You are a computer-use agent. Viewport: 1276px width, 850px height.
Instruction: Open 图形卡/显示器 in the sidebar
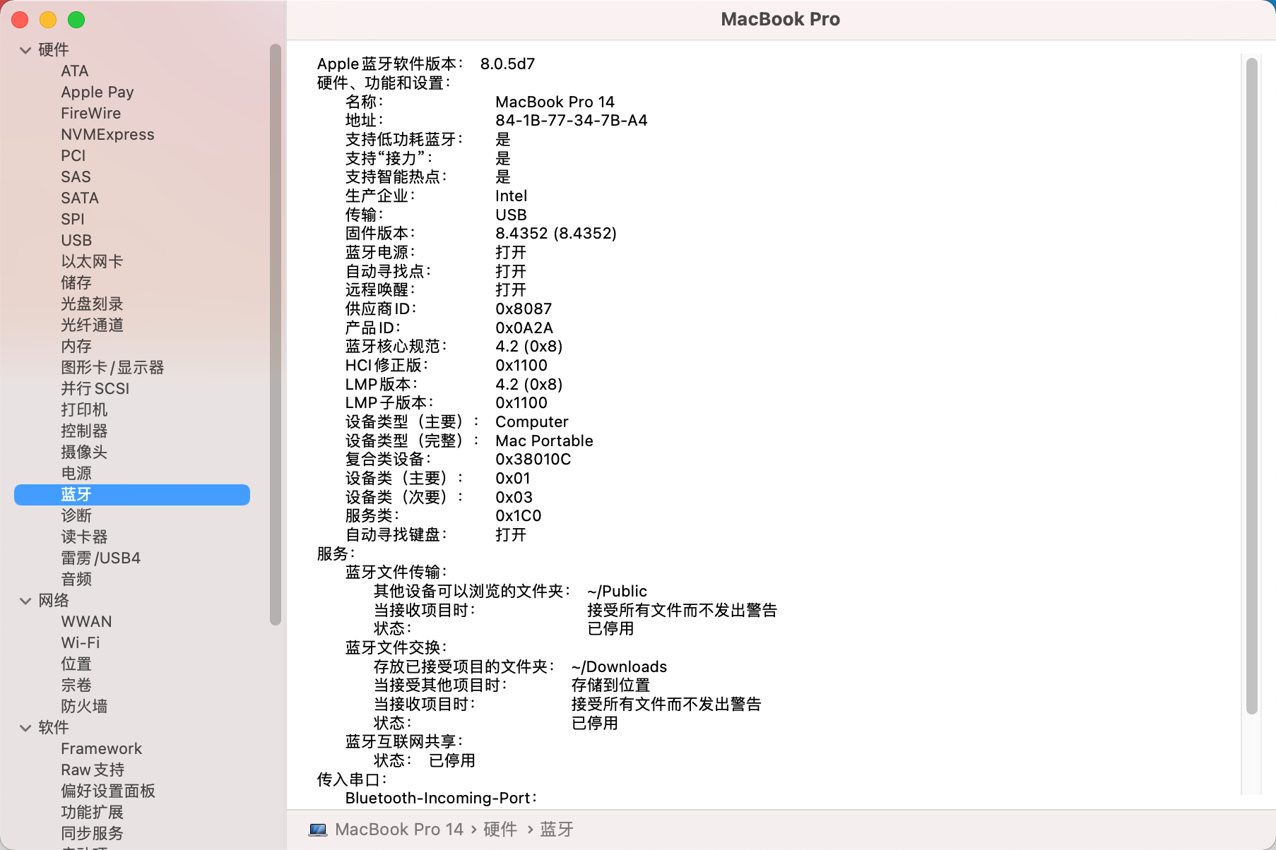[112, 368]
